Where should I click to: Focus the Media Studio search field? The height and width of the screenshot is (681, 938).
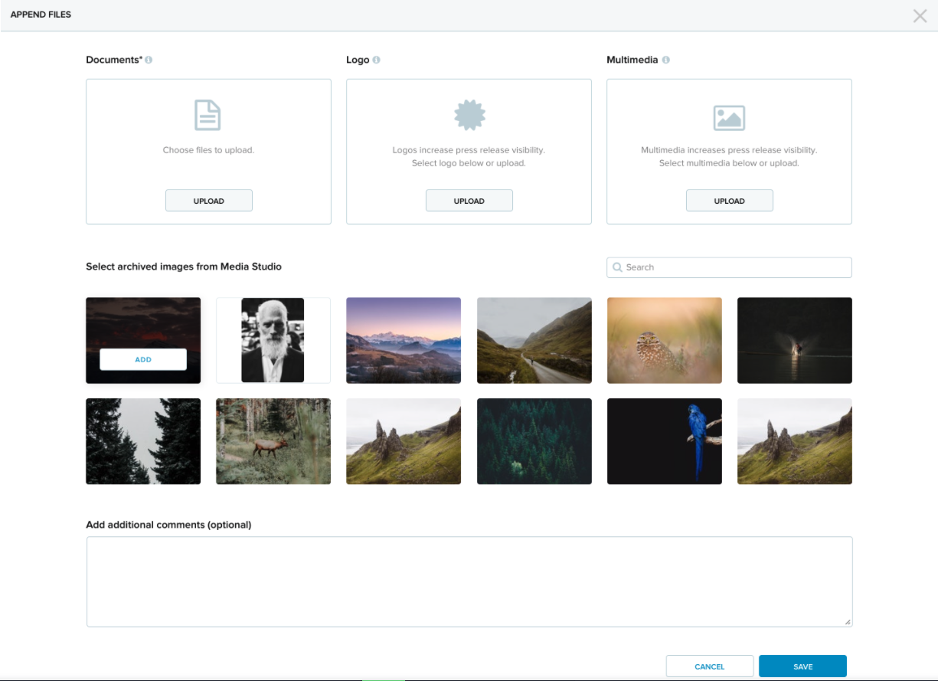point(735,267)
